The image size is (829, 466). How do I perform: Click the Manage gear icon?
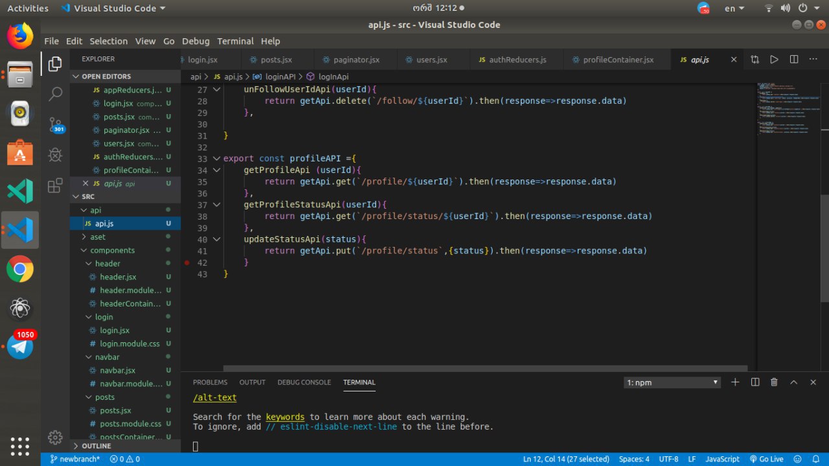point(55,437)
